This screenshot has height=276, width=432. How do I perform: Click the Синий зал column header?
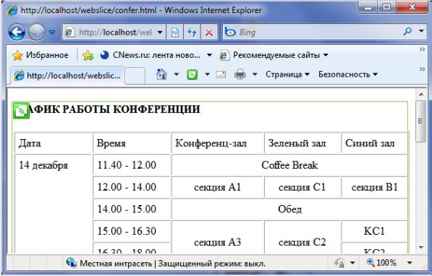point(374,143)
